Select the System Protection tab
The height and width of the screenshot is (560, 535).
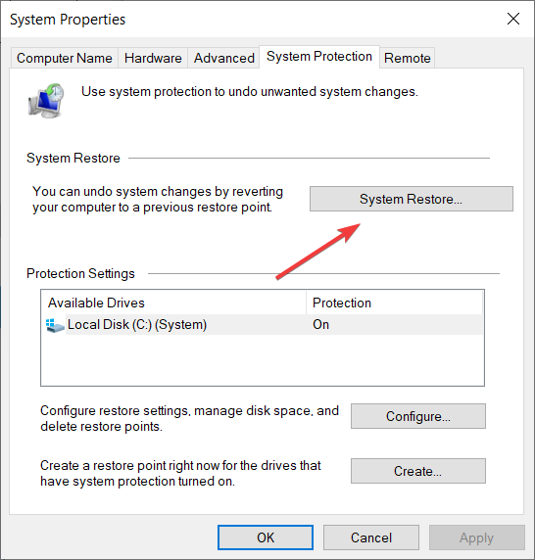point(319,57)
